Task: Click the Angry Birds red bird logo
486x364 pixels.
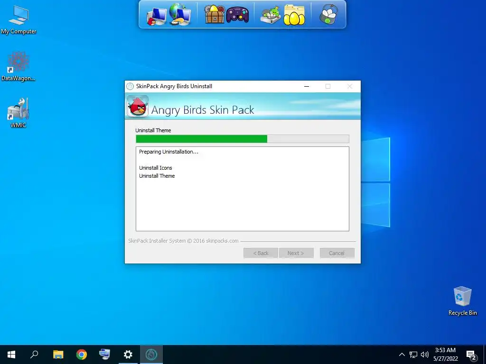Action: click(138, 107)
